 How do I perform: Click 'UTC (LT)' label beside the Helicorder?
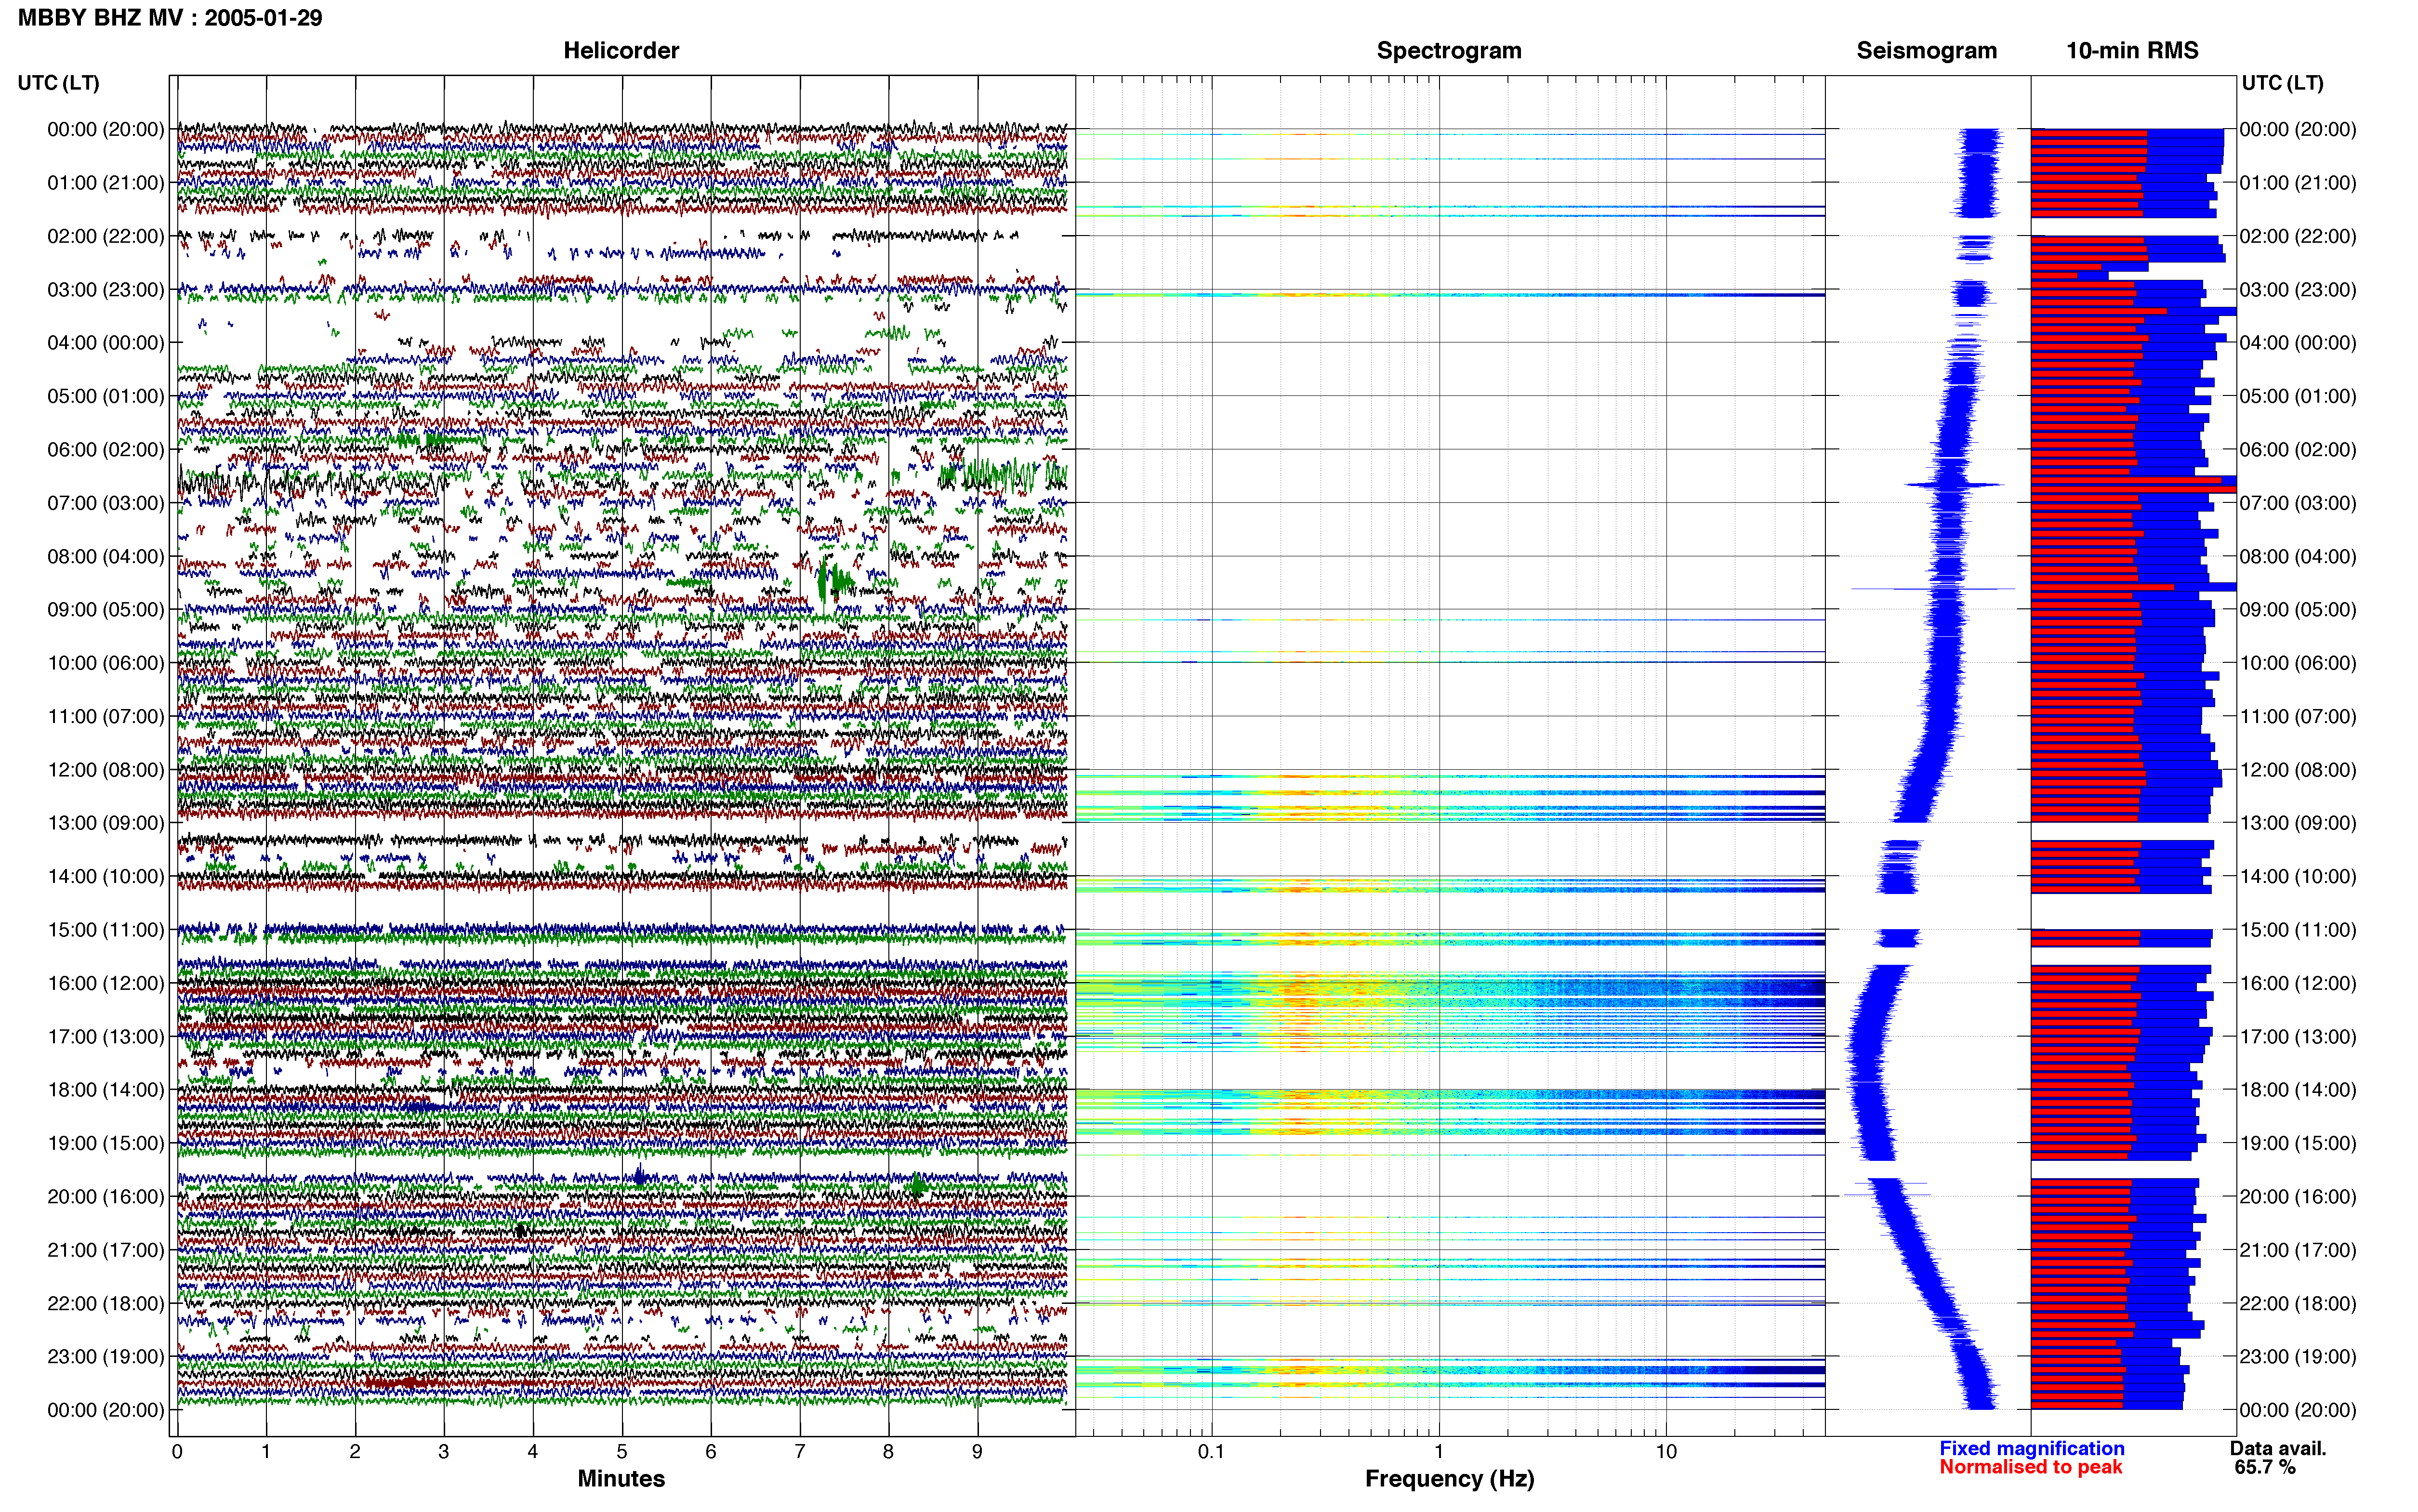click(59, 83)
